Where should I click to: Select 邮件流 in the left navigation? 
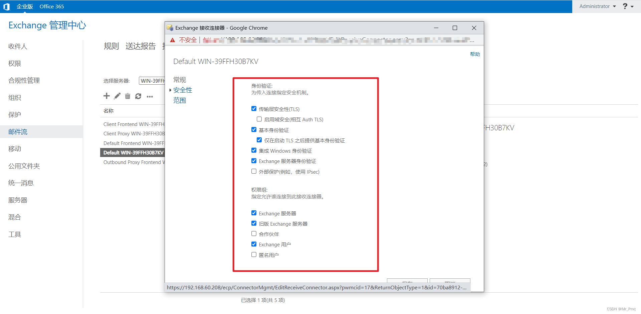tap(18, 132)
